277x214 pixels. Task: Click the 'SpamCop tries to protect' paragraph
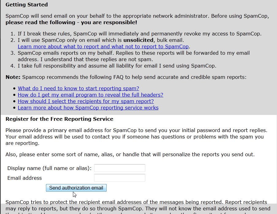(x=136, y=202)
